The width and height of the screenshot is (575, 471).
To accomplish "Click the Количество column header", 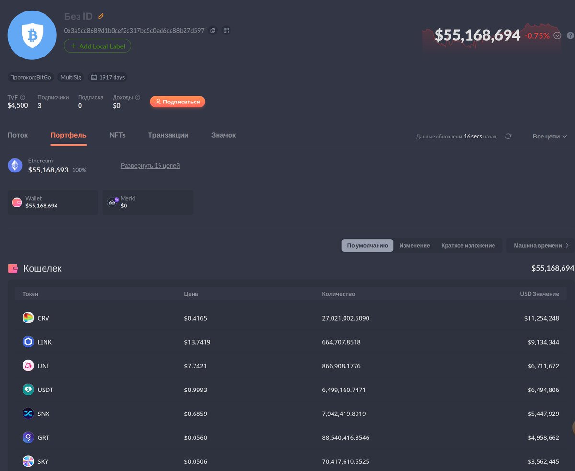I will pos(339,294).
